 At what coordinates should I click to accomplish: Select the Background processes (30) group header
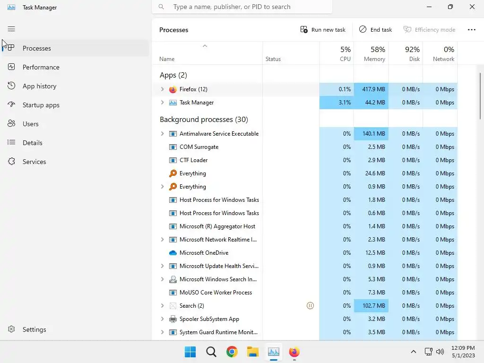(x=204, y=120)
